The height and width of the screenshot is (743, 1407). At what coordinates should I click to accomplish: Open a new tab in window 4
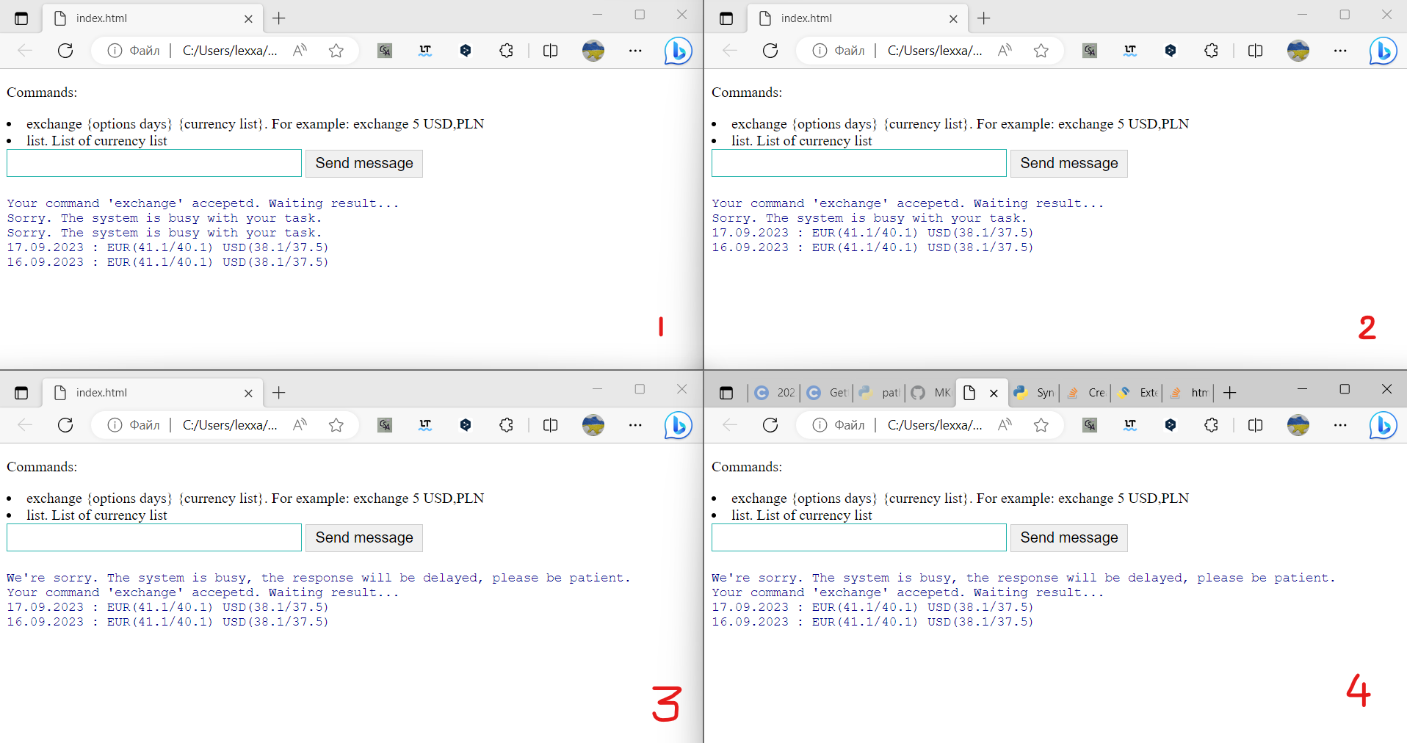coord(1230,393)
